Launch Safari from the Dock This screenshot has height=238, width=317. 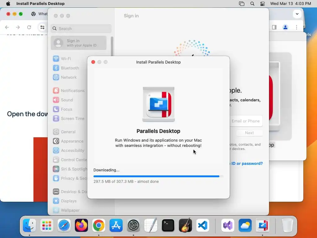click(x=64, y=225)
